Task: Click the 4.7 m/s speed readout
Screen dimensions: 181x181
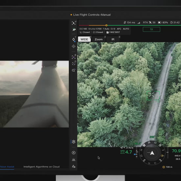Action: (x=126, y=152)
